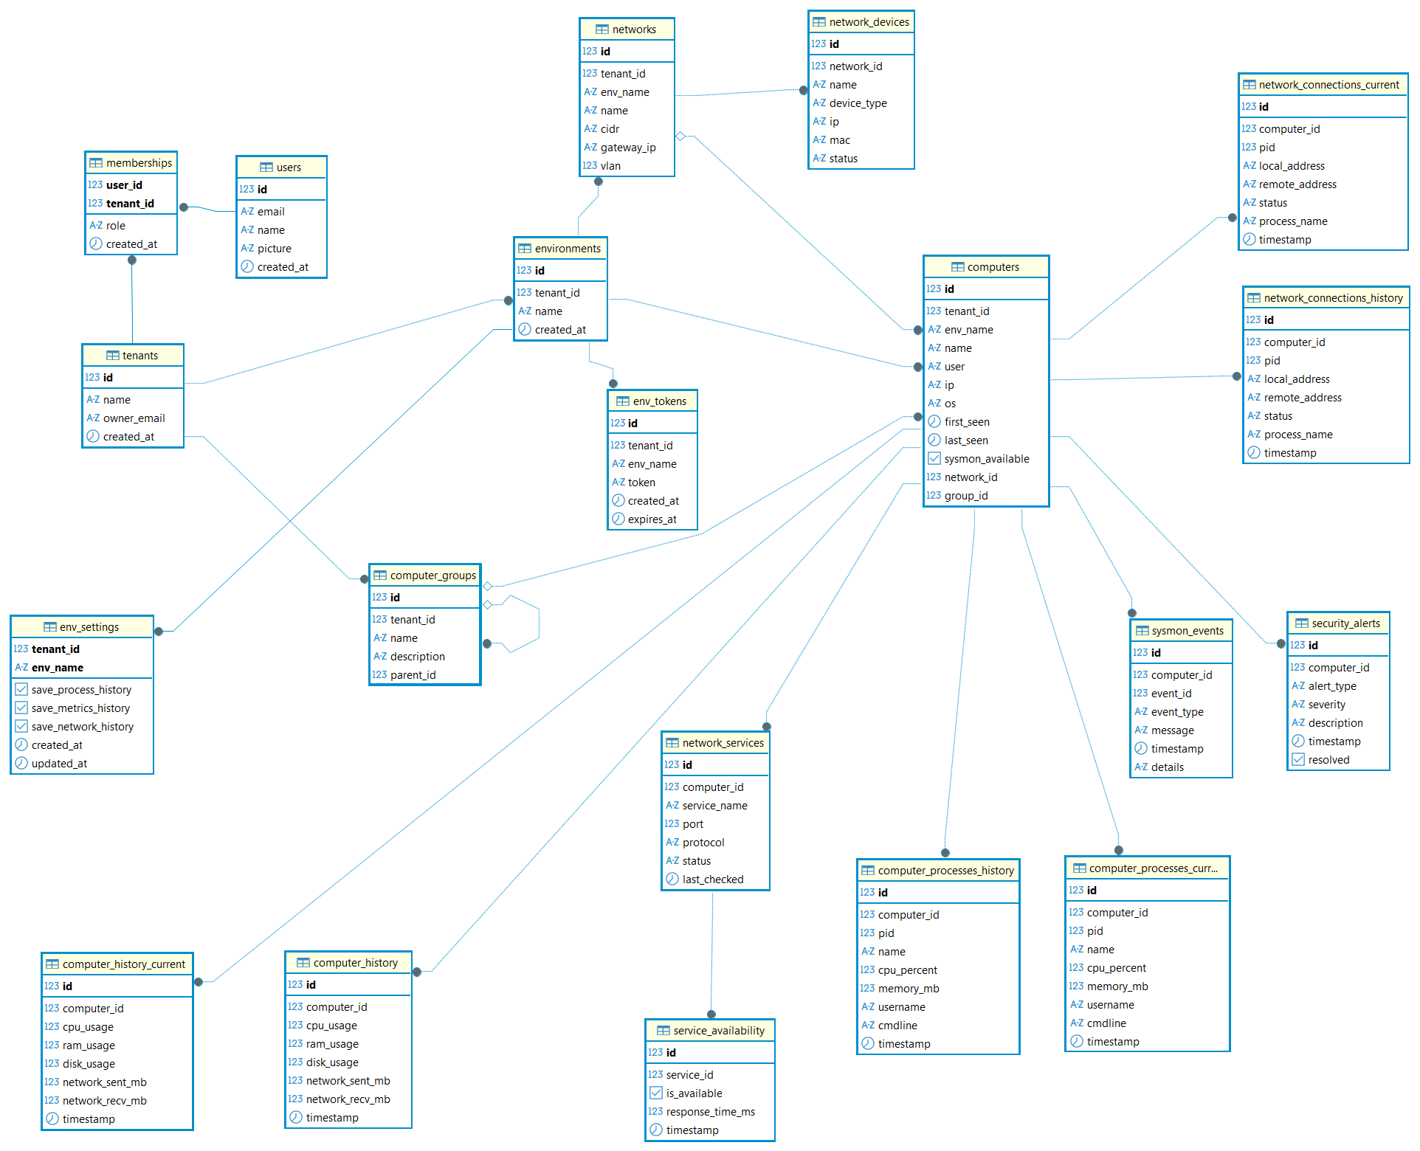Viewport: 1420px width, 1151px height.
Task: Click picture column in users
Action: pyautogui.click(x=275, y=249)
